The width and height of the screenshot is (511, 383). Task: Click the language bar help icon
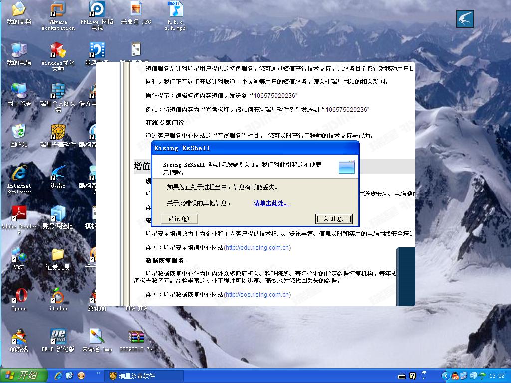(413, 376)
